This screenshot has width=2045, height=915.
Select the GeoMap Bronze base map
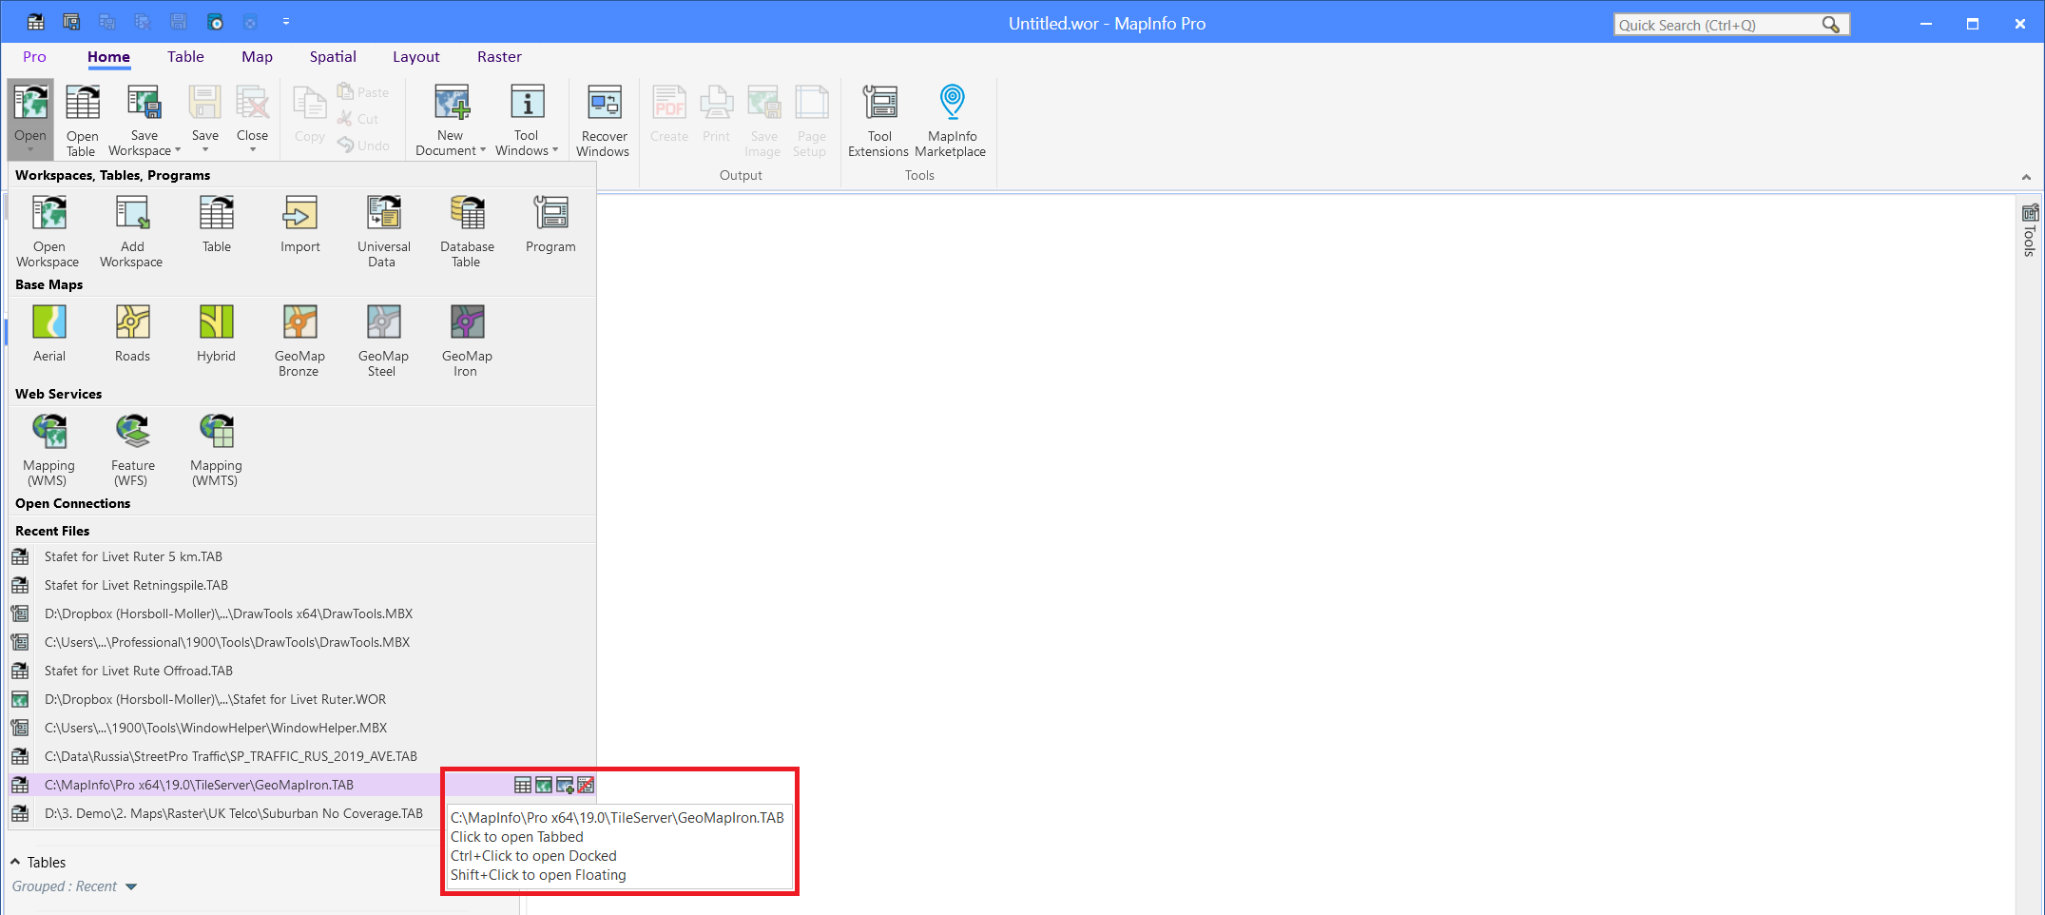coord(299,322)
